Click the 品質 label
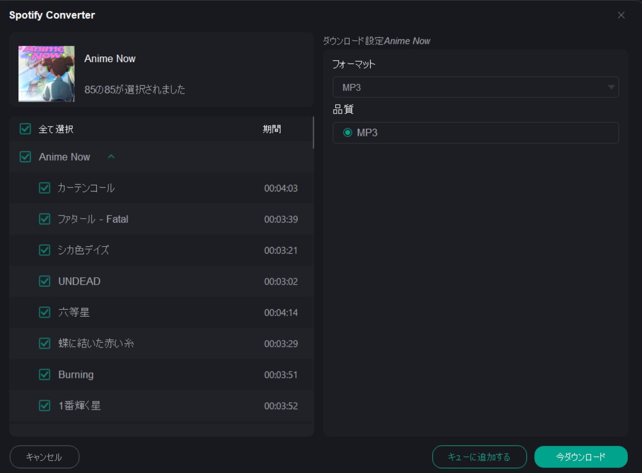 coord(343,110)
